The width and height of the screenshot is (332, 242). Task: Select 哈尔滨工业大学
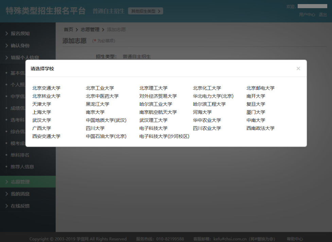pos(156,104)
